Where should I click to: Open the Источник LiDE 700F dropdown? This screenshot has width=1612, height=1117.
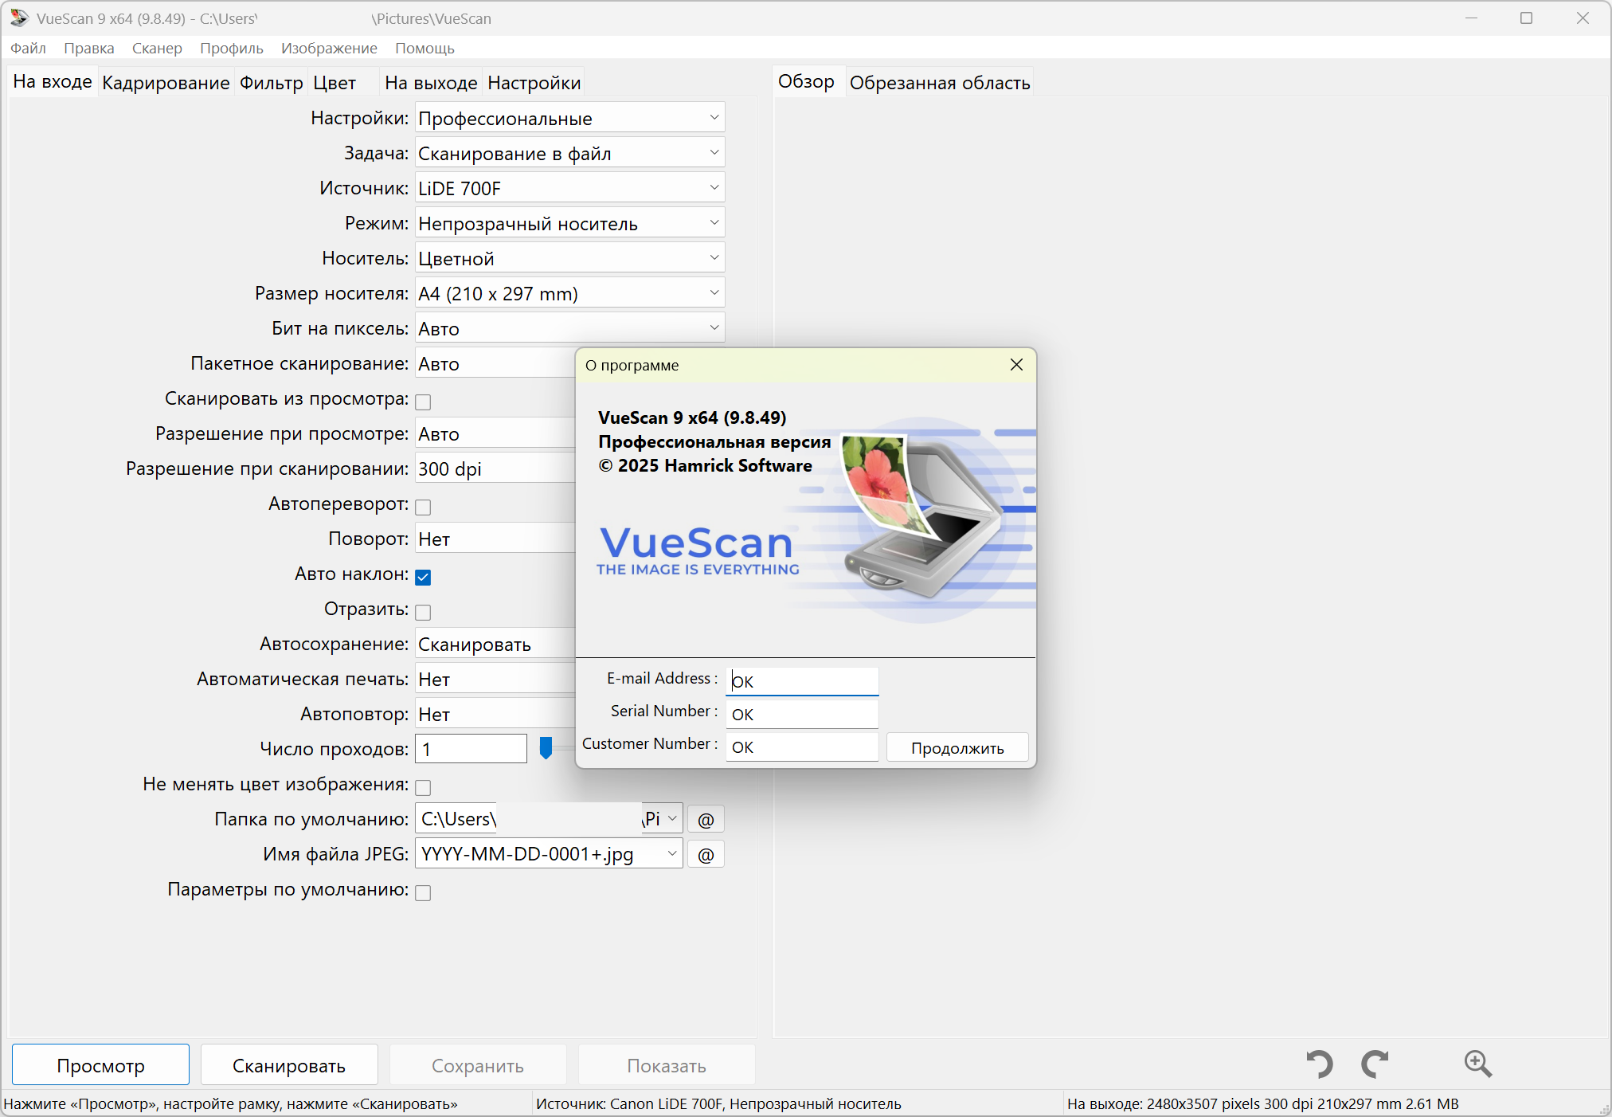point(569,189)
